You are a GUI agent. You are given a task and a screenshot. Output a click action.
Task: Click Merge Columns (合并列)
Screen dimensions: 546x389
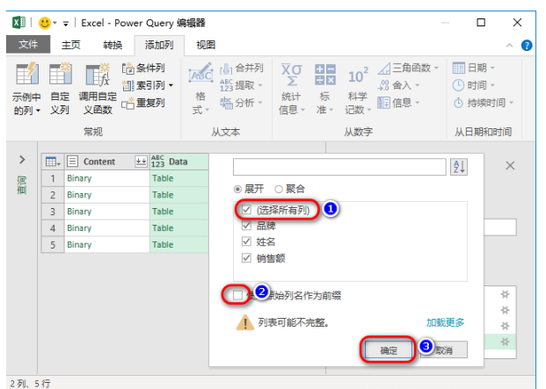pos(241,68)
